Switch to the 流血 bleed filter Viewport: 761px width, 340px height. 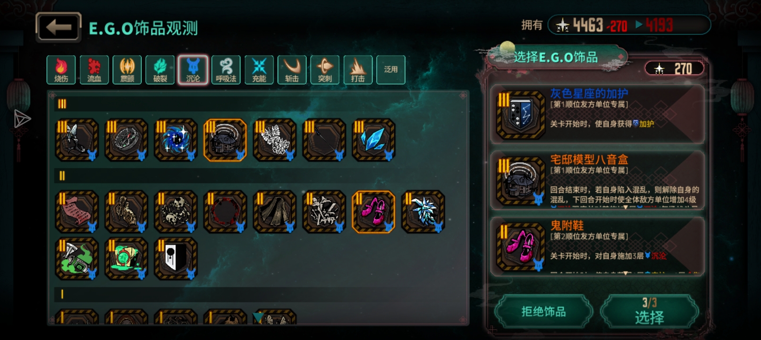coord(94,70)
